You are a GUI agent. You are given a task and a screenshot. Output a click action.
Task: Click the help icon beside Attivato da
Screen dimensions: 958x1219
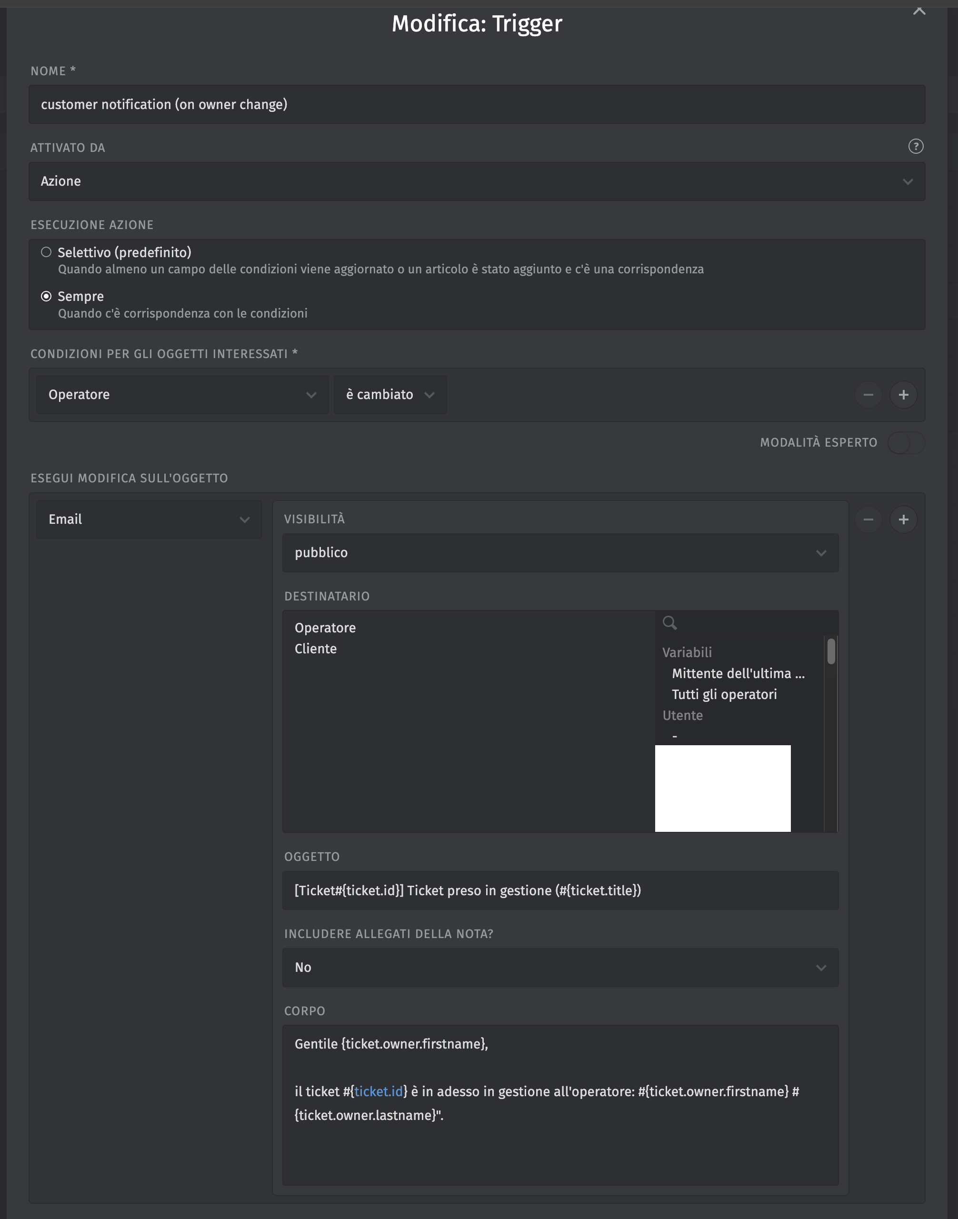[915, 146]
